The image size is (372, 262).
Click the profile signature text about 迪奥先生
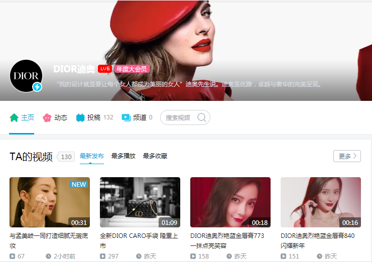point(189,84)
